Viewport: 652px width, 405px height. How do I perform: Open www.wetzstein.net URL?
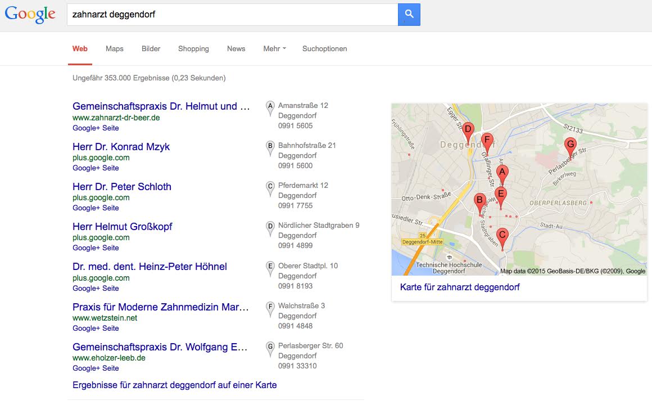tap(105, 318)
